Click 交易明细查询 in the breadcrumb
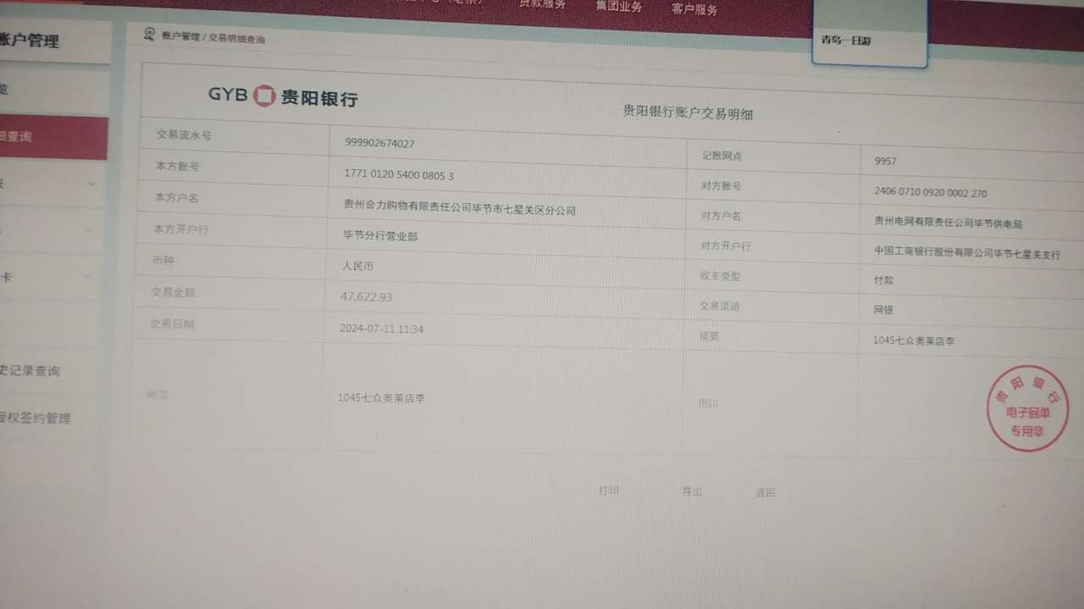 point(236,39)
